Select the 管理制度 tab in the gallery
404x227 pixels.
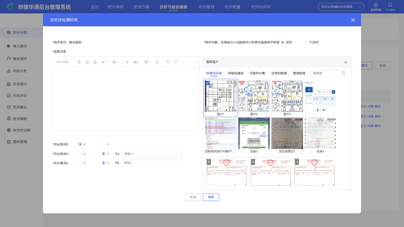point(299,73)
